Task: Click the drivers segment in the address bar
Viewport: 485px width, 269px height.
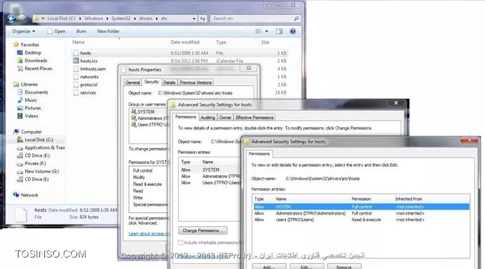Action: 146,19
